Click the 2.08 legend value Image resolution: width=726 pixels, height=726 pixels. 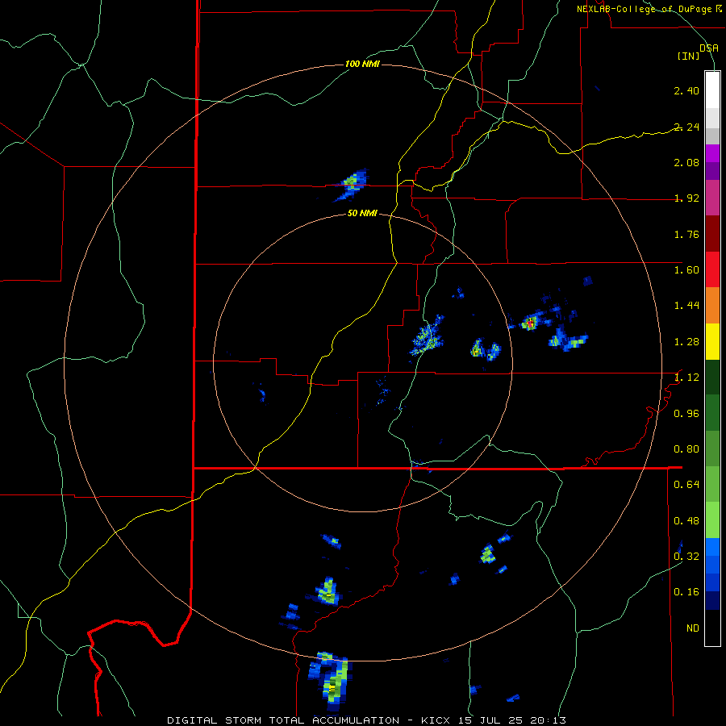686,162
